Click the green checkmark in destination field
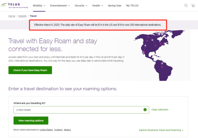 coord(145,110)
